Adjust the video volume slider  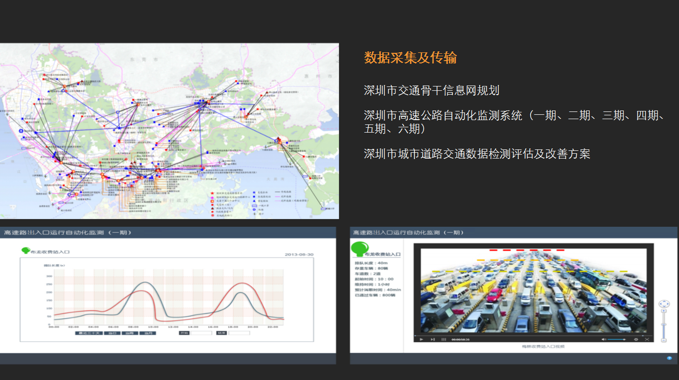point(617,339)
